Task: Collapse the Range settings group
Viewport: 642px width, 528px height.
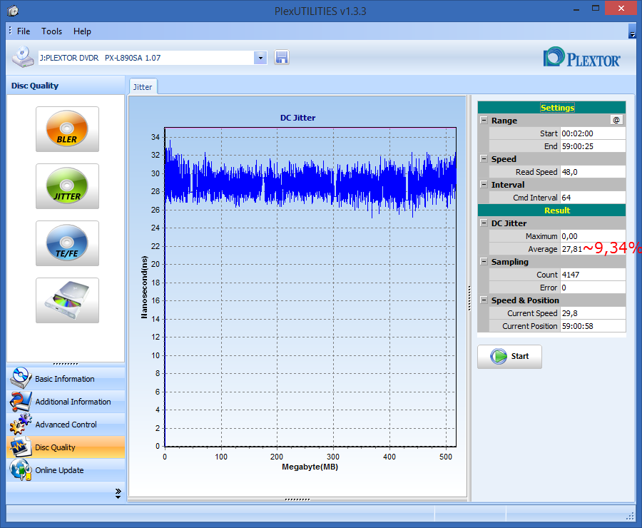Action: pyautogui.click(x=484, y=121)
